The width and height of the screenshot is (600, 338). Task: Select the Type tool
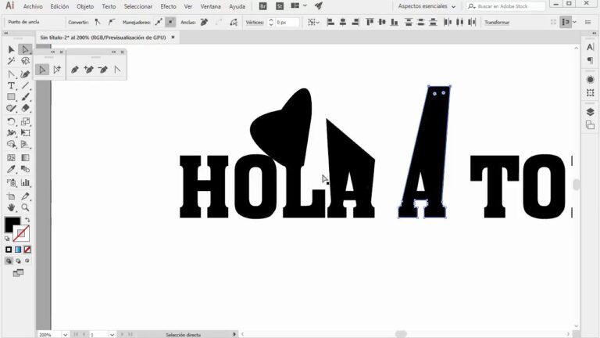(11, 86)
